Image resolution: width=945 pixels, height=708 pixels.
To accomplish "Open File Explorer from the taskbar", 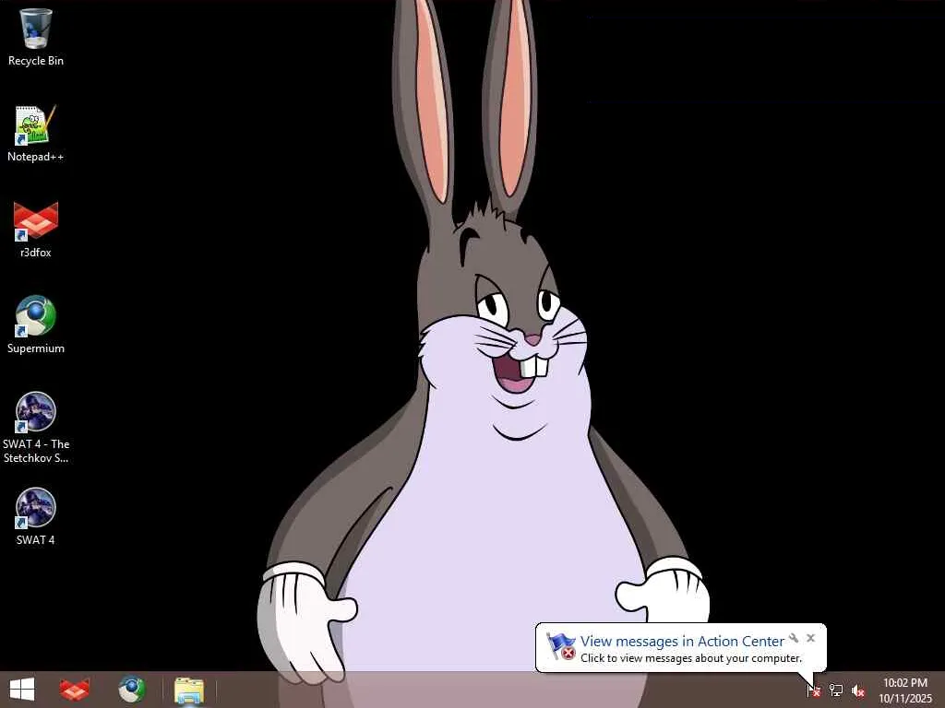I will [x=188, y=690].
